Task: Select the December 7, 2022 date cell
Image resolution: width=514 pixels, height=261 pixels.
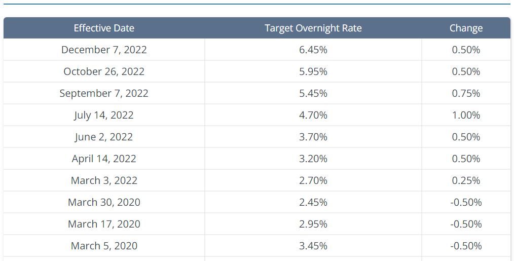Action: pos(104,50)
